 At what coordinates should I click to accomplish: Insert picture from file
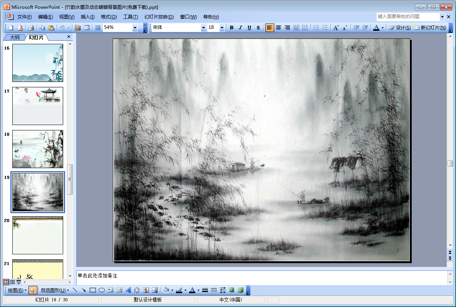tap(155, 290)
